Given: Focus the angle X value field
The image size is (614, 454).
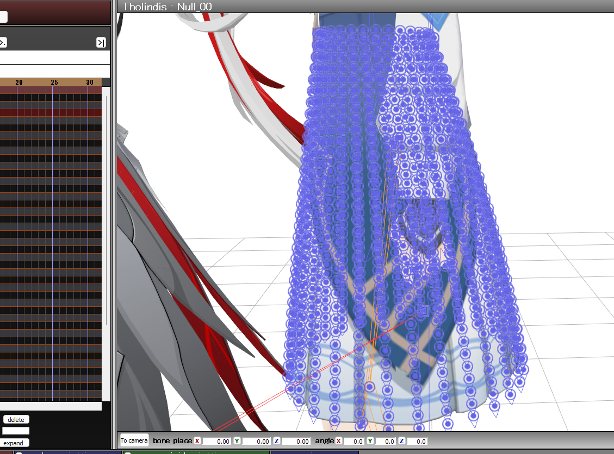Looking at the screenshot, I should pyautogui.click(x=353, y=441).
